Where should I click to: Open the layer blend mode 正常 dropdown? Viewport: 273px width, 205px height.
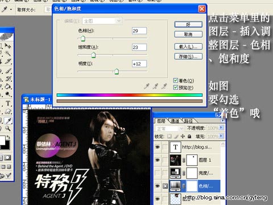pos(169,129)
